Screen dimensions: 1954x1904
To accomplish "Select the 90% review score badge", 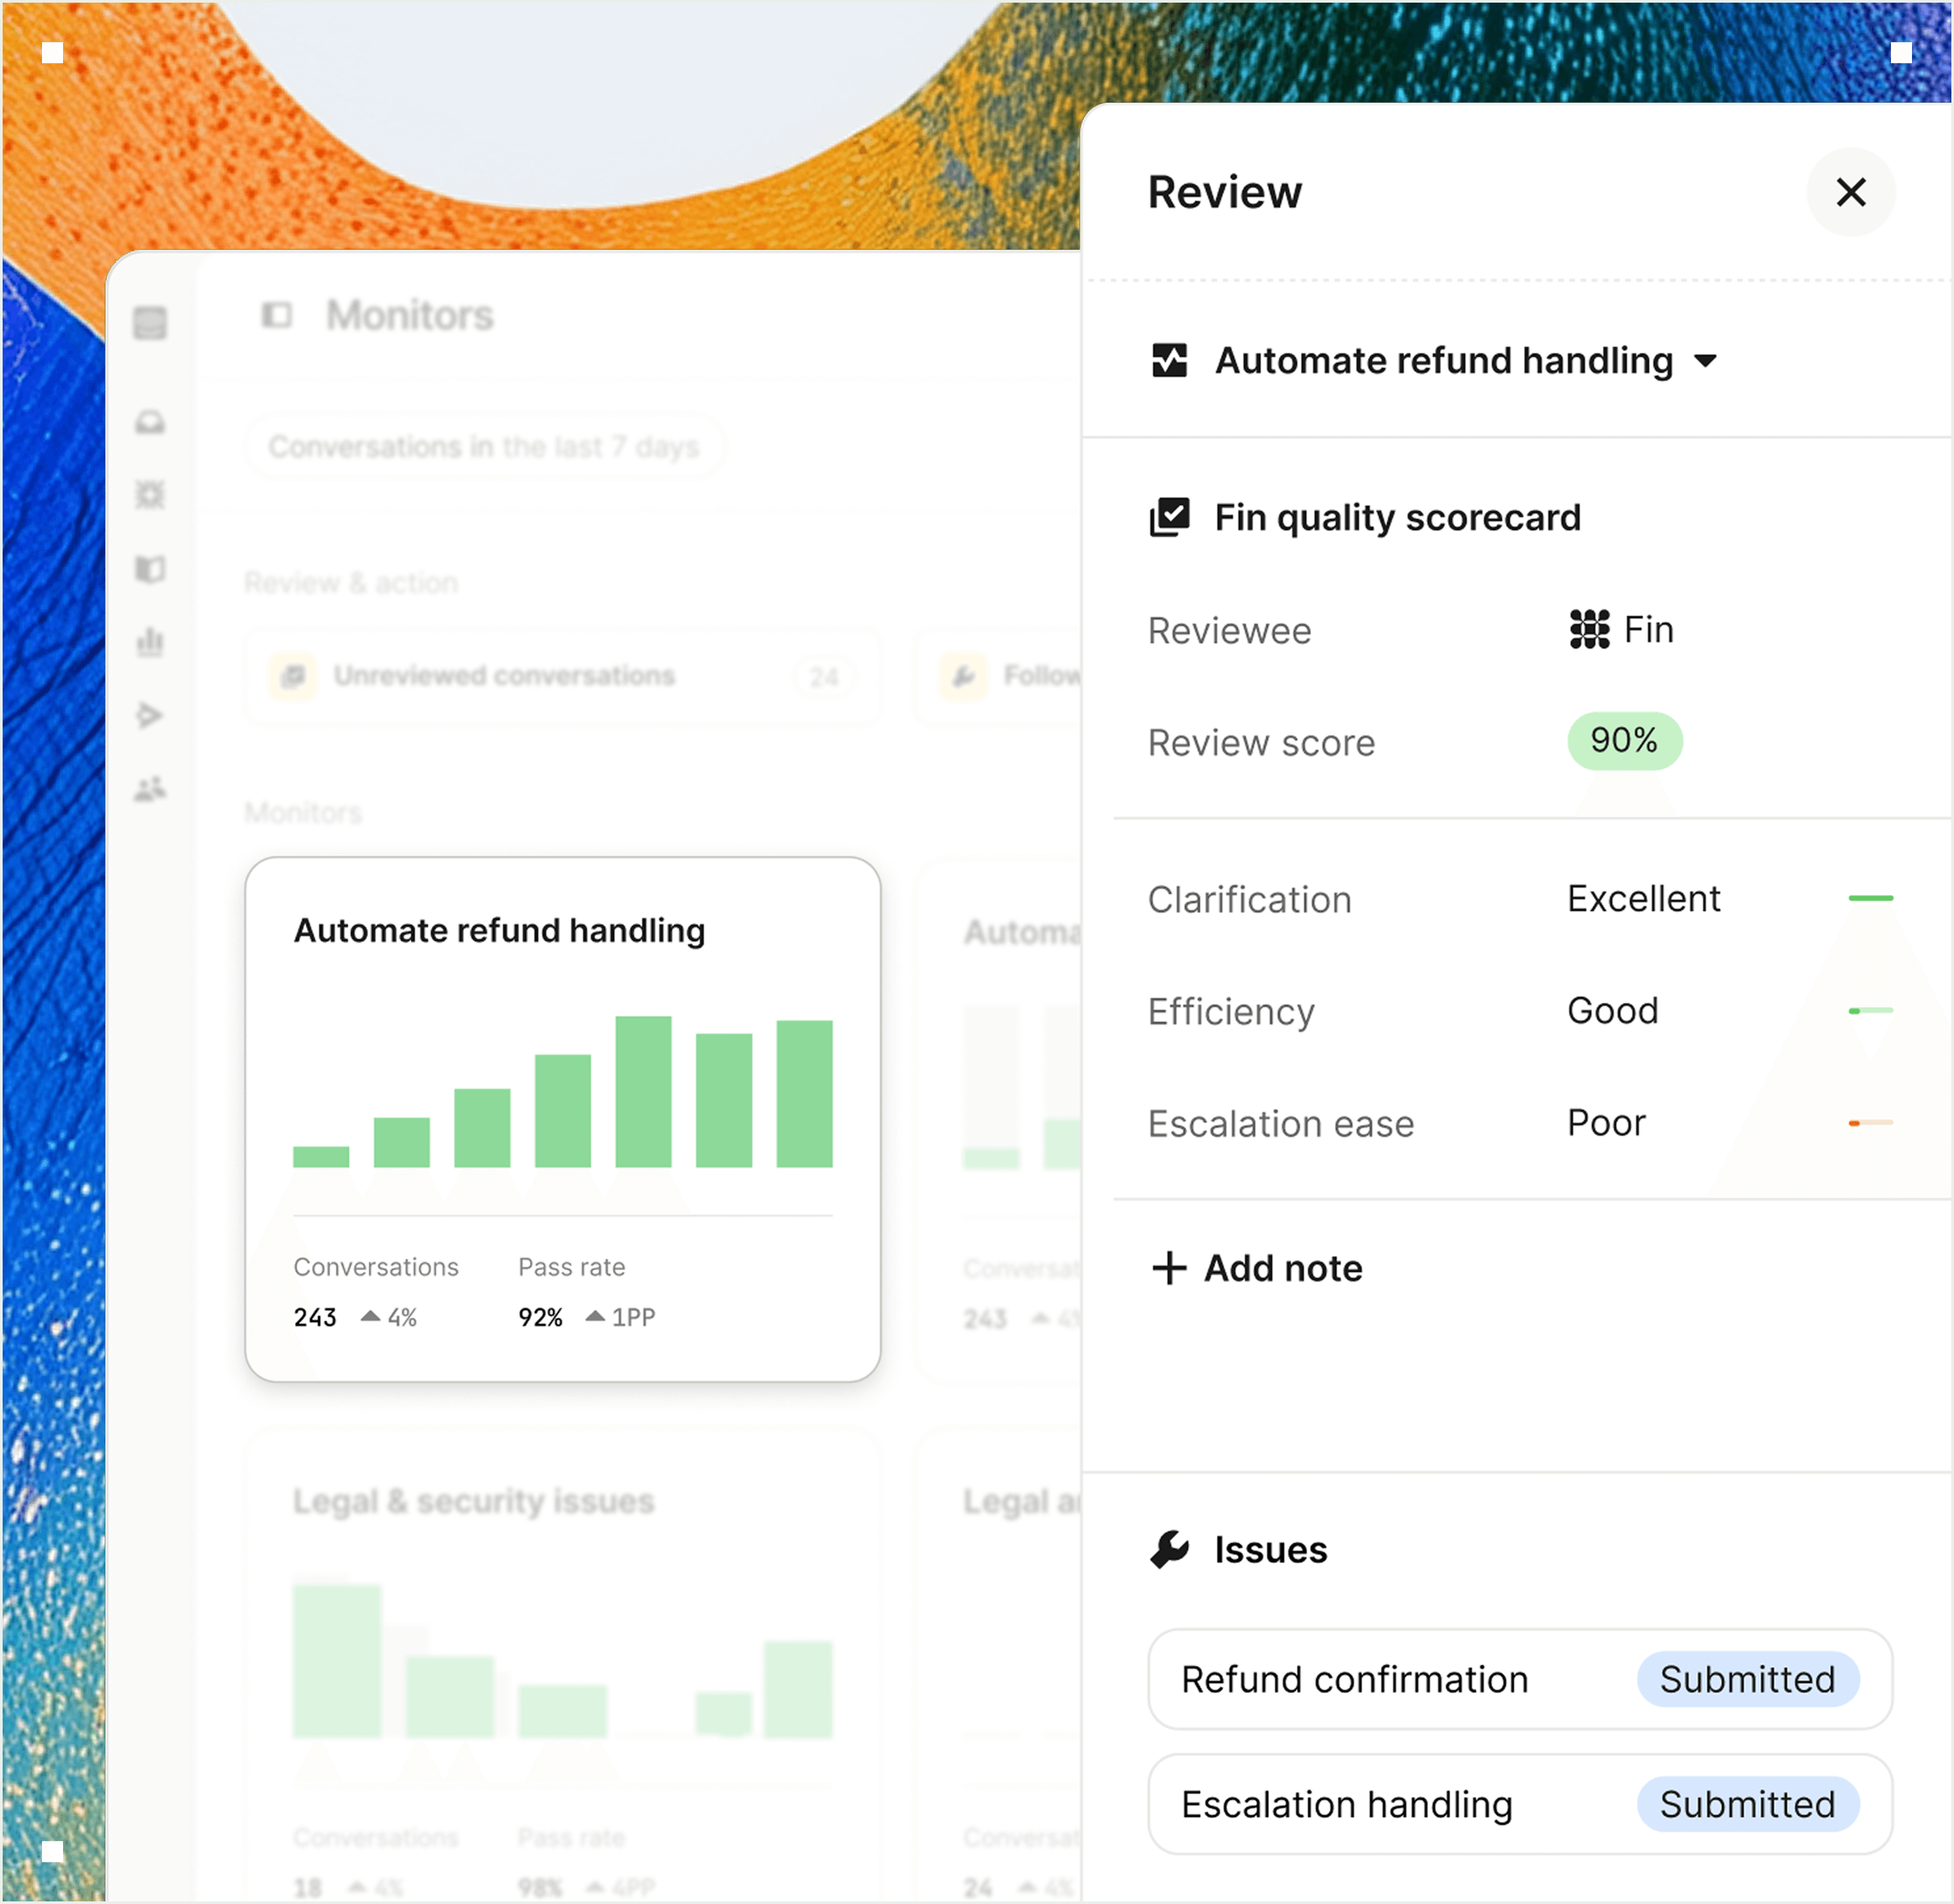I will click(x=1624, y=741).
